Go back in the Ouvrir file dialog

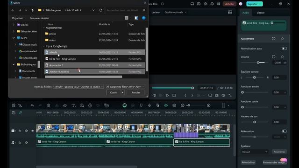point(13,10)
